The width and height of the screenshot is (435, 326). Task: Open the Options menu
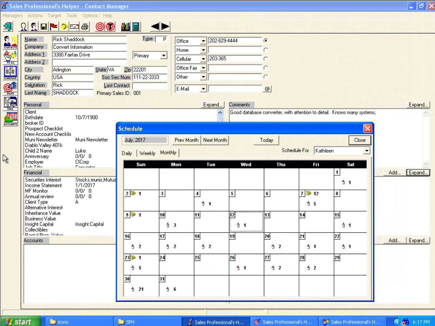90,16
